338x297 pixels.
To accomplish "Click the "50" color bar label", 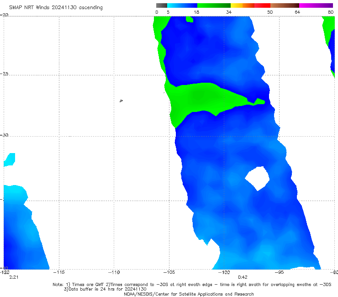I will coord(270,12).
